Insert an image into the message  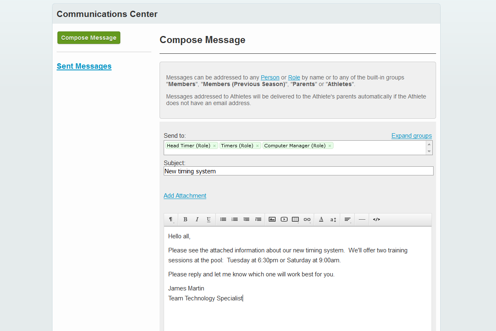click(272, 219)
